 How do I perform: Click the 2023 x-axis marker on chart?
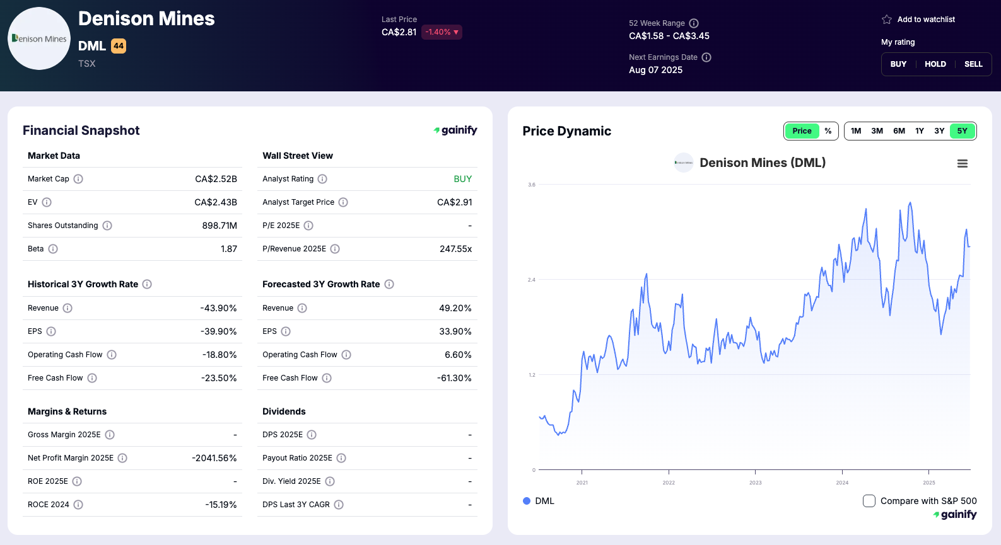click(756, 483)
